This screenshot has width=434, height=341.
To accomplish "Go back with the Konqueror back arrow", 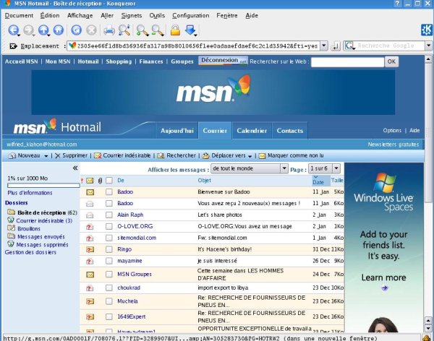I will point(13,30).
